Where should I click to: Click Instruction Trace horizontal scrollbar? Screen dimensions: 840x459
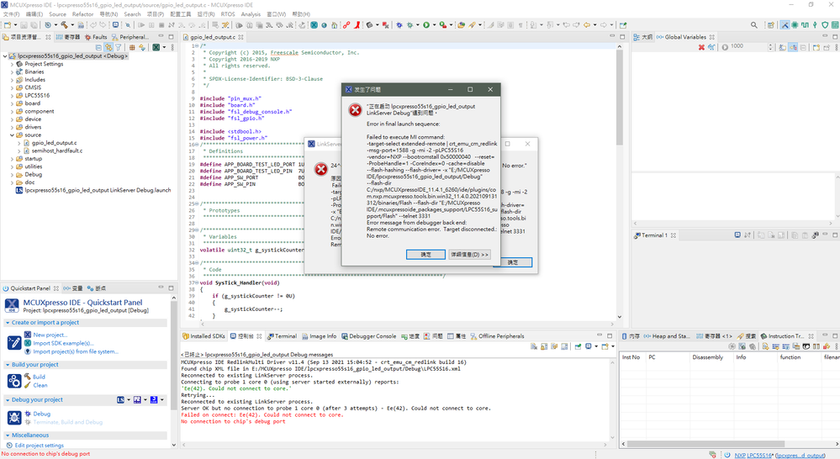pyautogui.click(x=706, y=444)
